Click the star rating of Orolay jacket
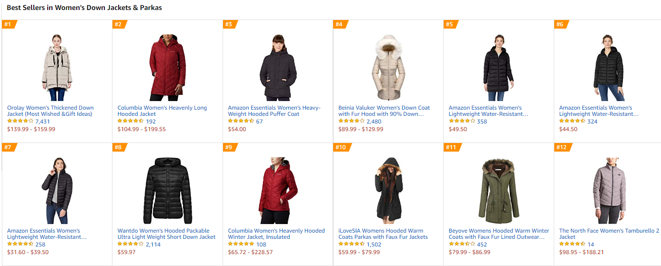The width and height of the screenshot is (661, 266). pos(20,122)
